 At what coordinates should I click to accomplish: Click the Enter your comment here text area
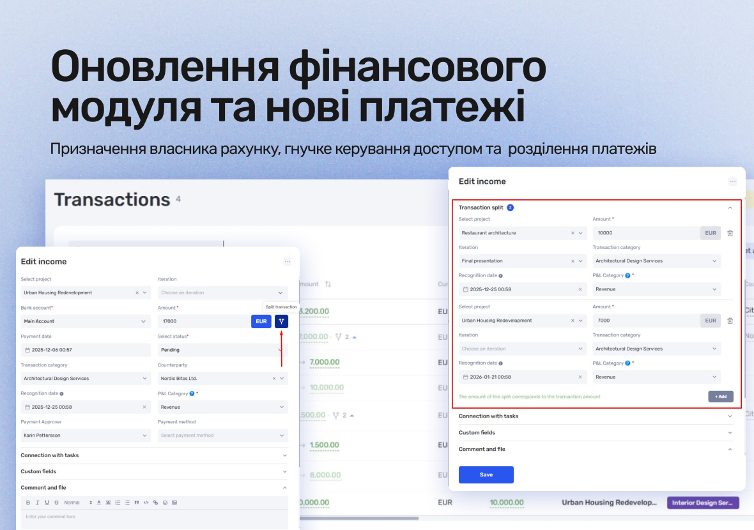point(155,520)
